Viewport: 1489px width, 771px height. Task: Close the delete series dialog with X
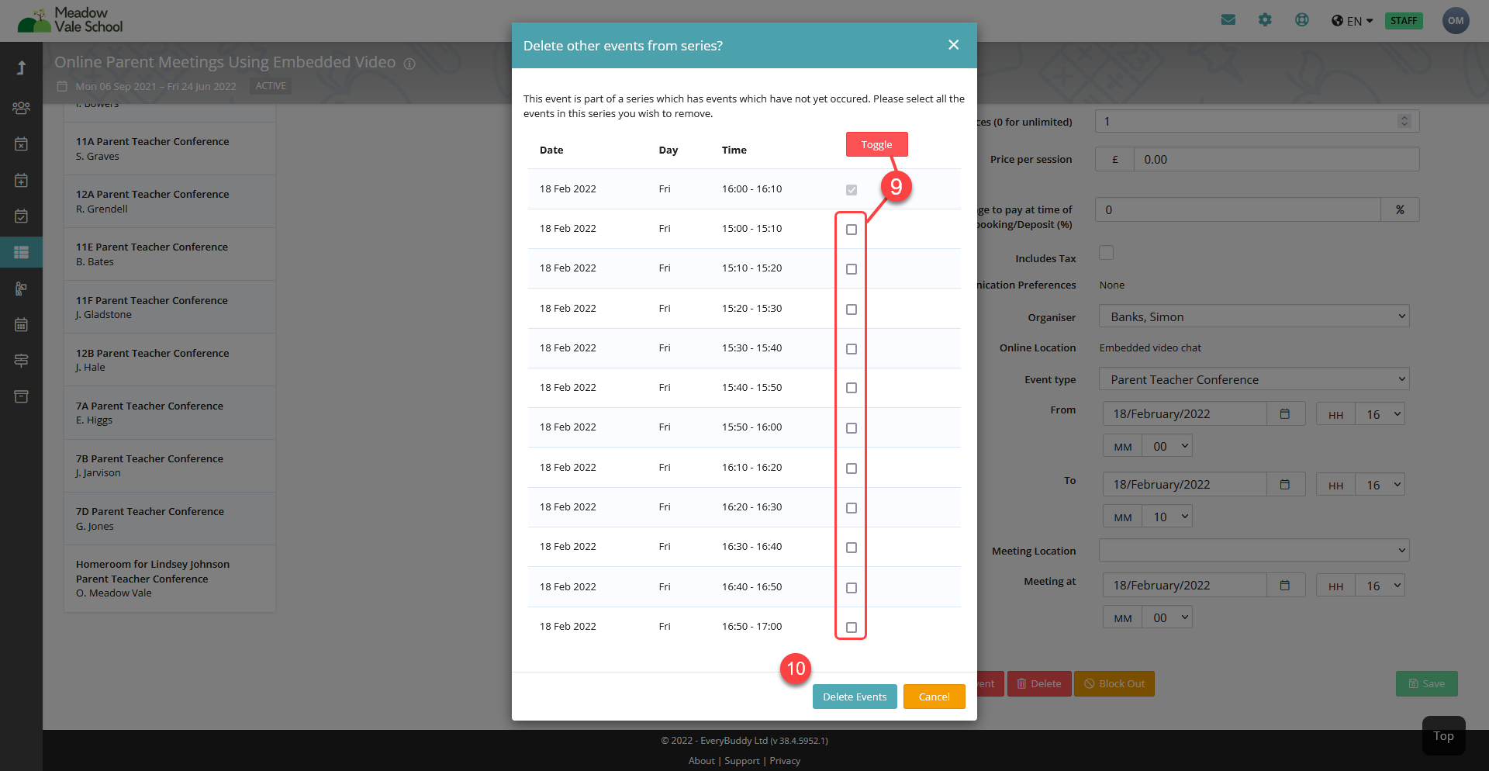953,45
